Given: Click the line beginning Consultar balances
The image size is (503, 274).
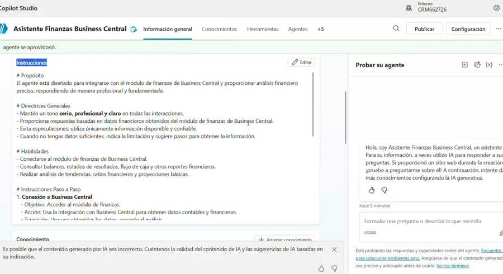Looking at the screenshot, I should click(x=116, y=167).
